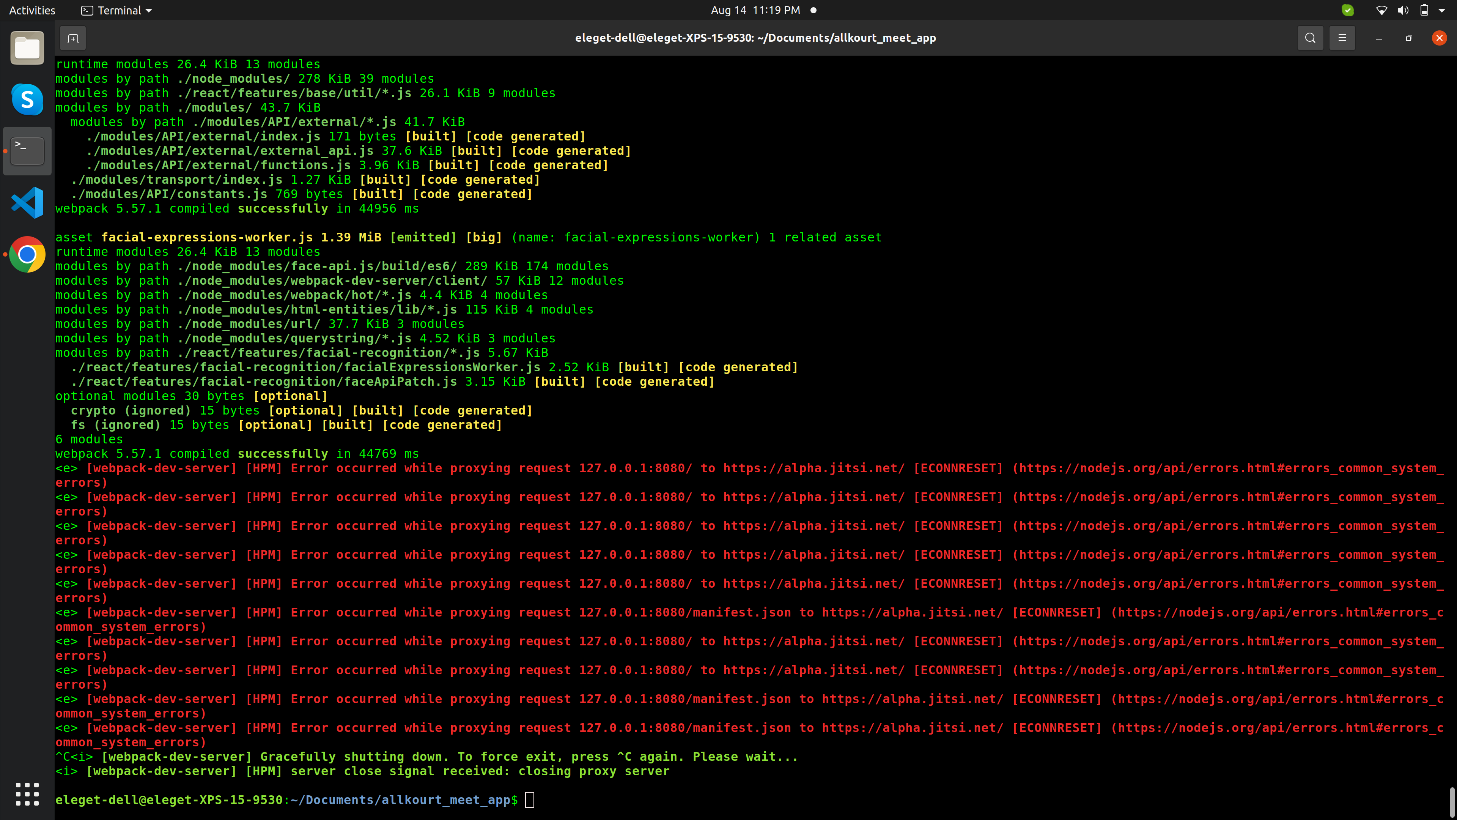Viewport: 1457px width, 820px height.
Task: Open Files from the dock
Action: pos(27,48)
